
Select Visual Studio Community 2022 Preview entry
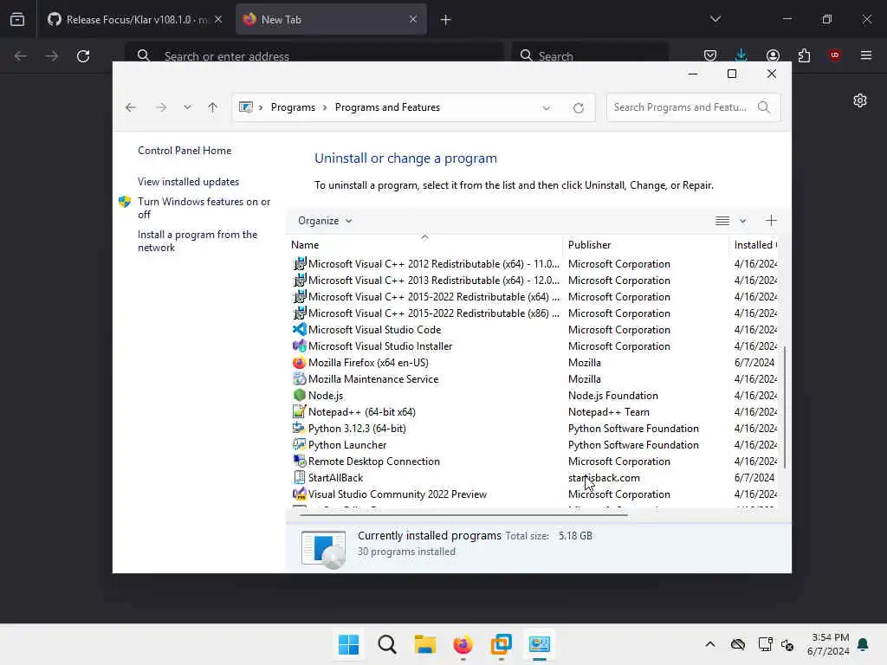(x=397, y=494)
